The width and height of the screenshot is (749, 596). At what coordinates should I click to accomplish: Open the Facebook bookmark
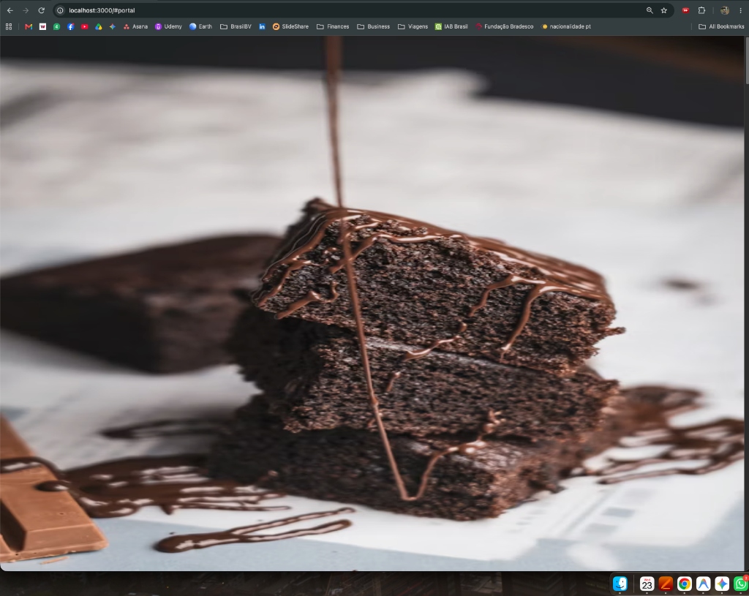click(71, 26)
